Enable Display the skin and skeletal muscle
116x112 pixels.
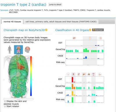click(x=5, y=101)
